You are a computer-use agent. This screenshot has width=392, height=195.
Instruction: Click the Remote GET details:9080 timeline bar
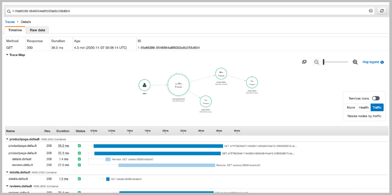108,159
